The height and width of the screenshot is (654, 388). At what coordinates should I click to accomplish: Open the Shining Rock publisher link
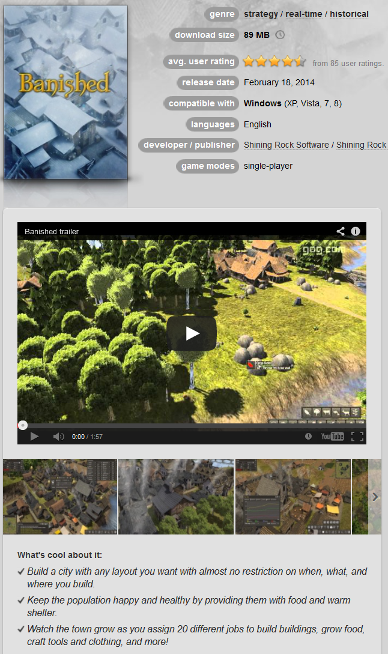pyautogui.click(x=362, y=145)
